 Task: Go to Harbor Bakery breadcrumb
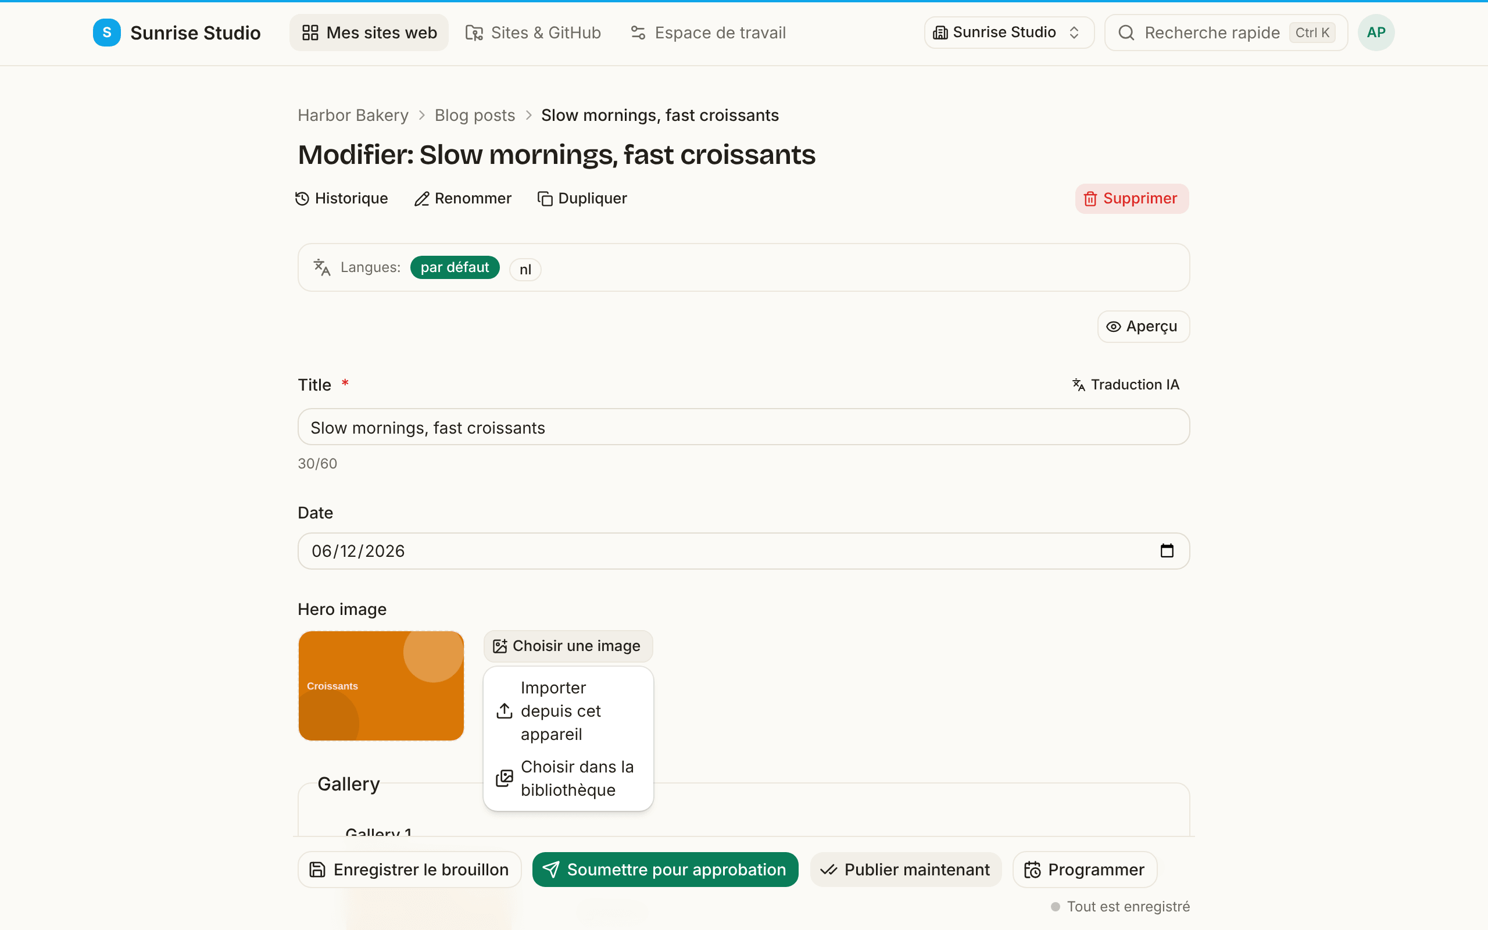tap(353, 115)
